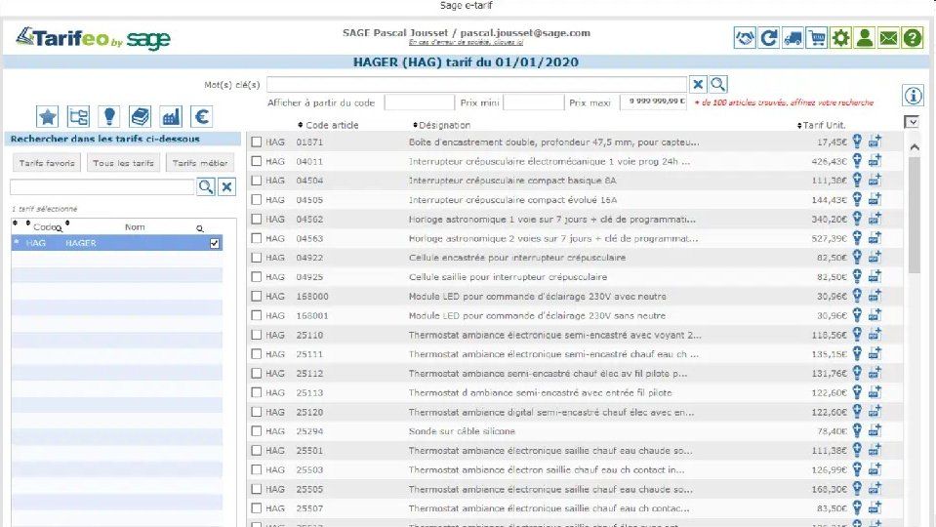Click the star favorites icon
Image resolution: width=936 pixels, height=527 pixels.
(47, 116)
